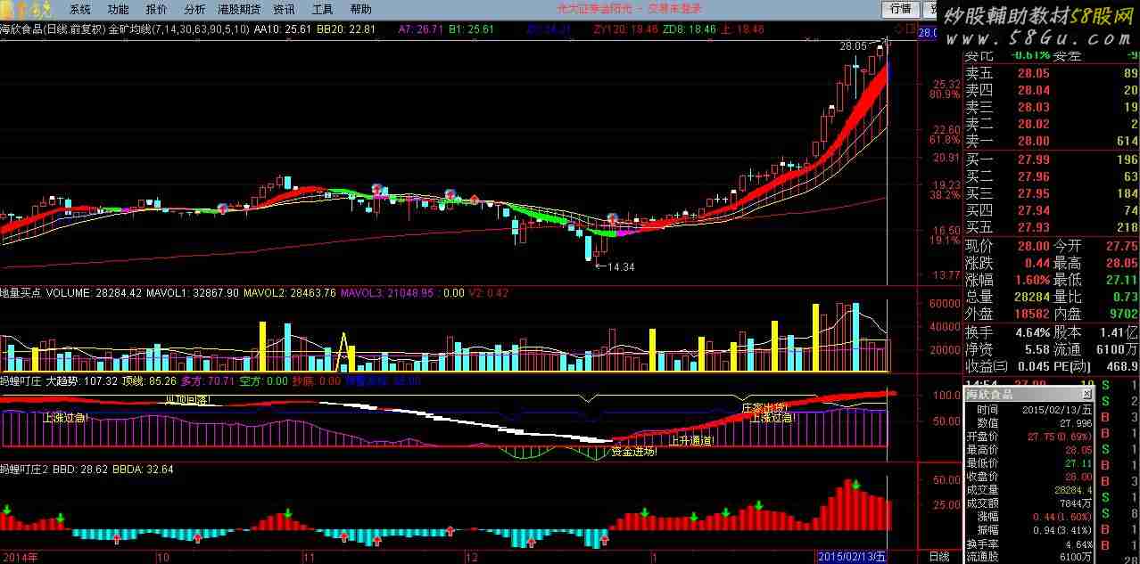Click the 上涨过急! label on the left
This screenshot has width=1140, height=564.
(x=65, y=417)
